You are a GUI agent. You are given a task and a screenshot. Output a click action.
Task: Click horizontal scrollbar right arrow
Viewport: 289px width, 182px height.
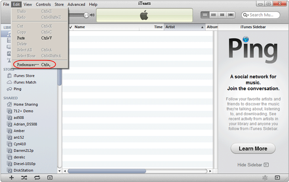[210, 171]
